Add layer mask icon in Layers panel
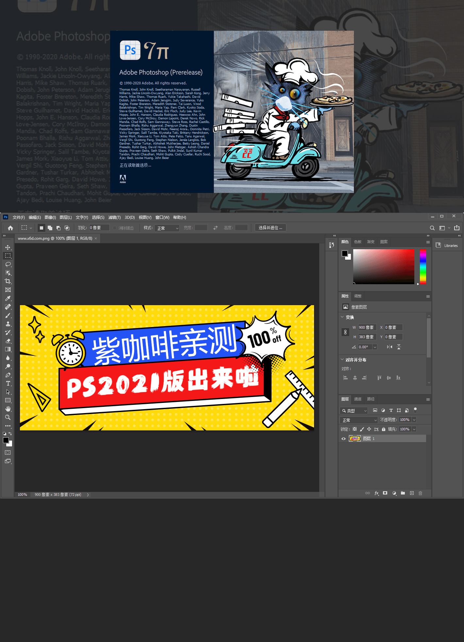Image resolution: width=464 pixels, height=642 pixels. (x=385, y=493)
